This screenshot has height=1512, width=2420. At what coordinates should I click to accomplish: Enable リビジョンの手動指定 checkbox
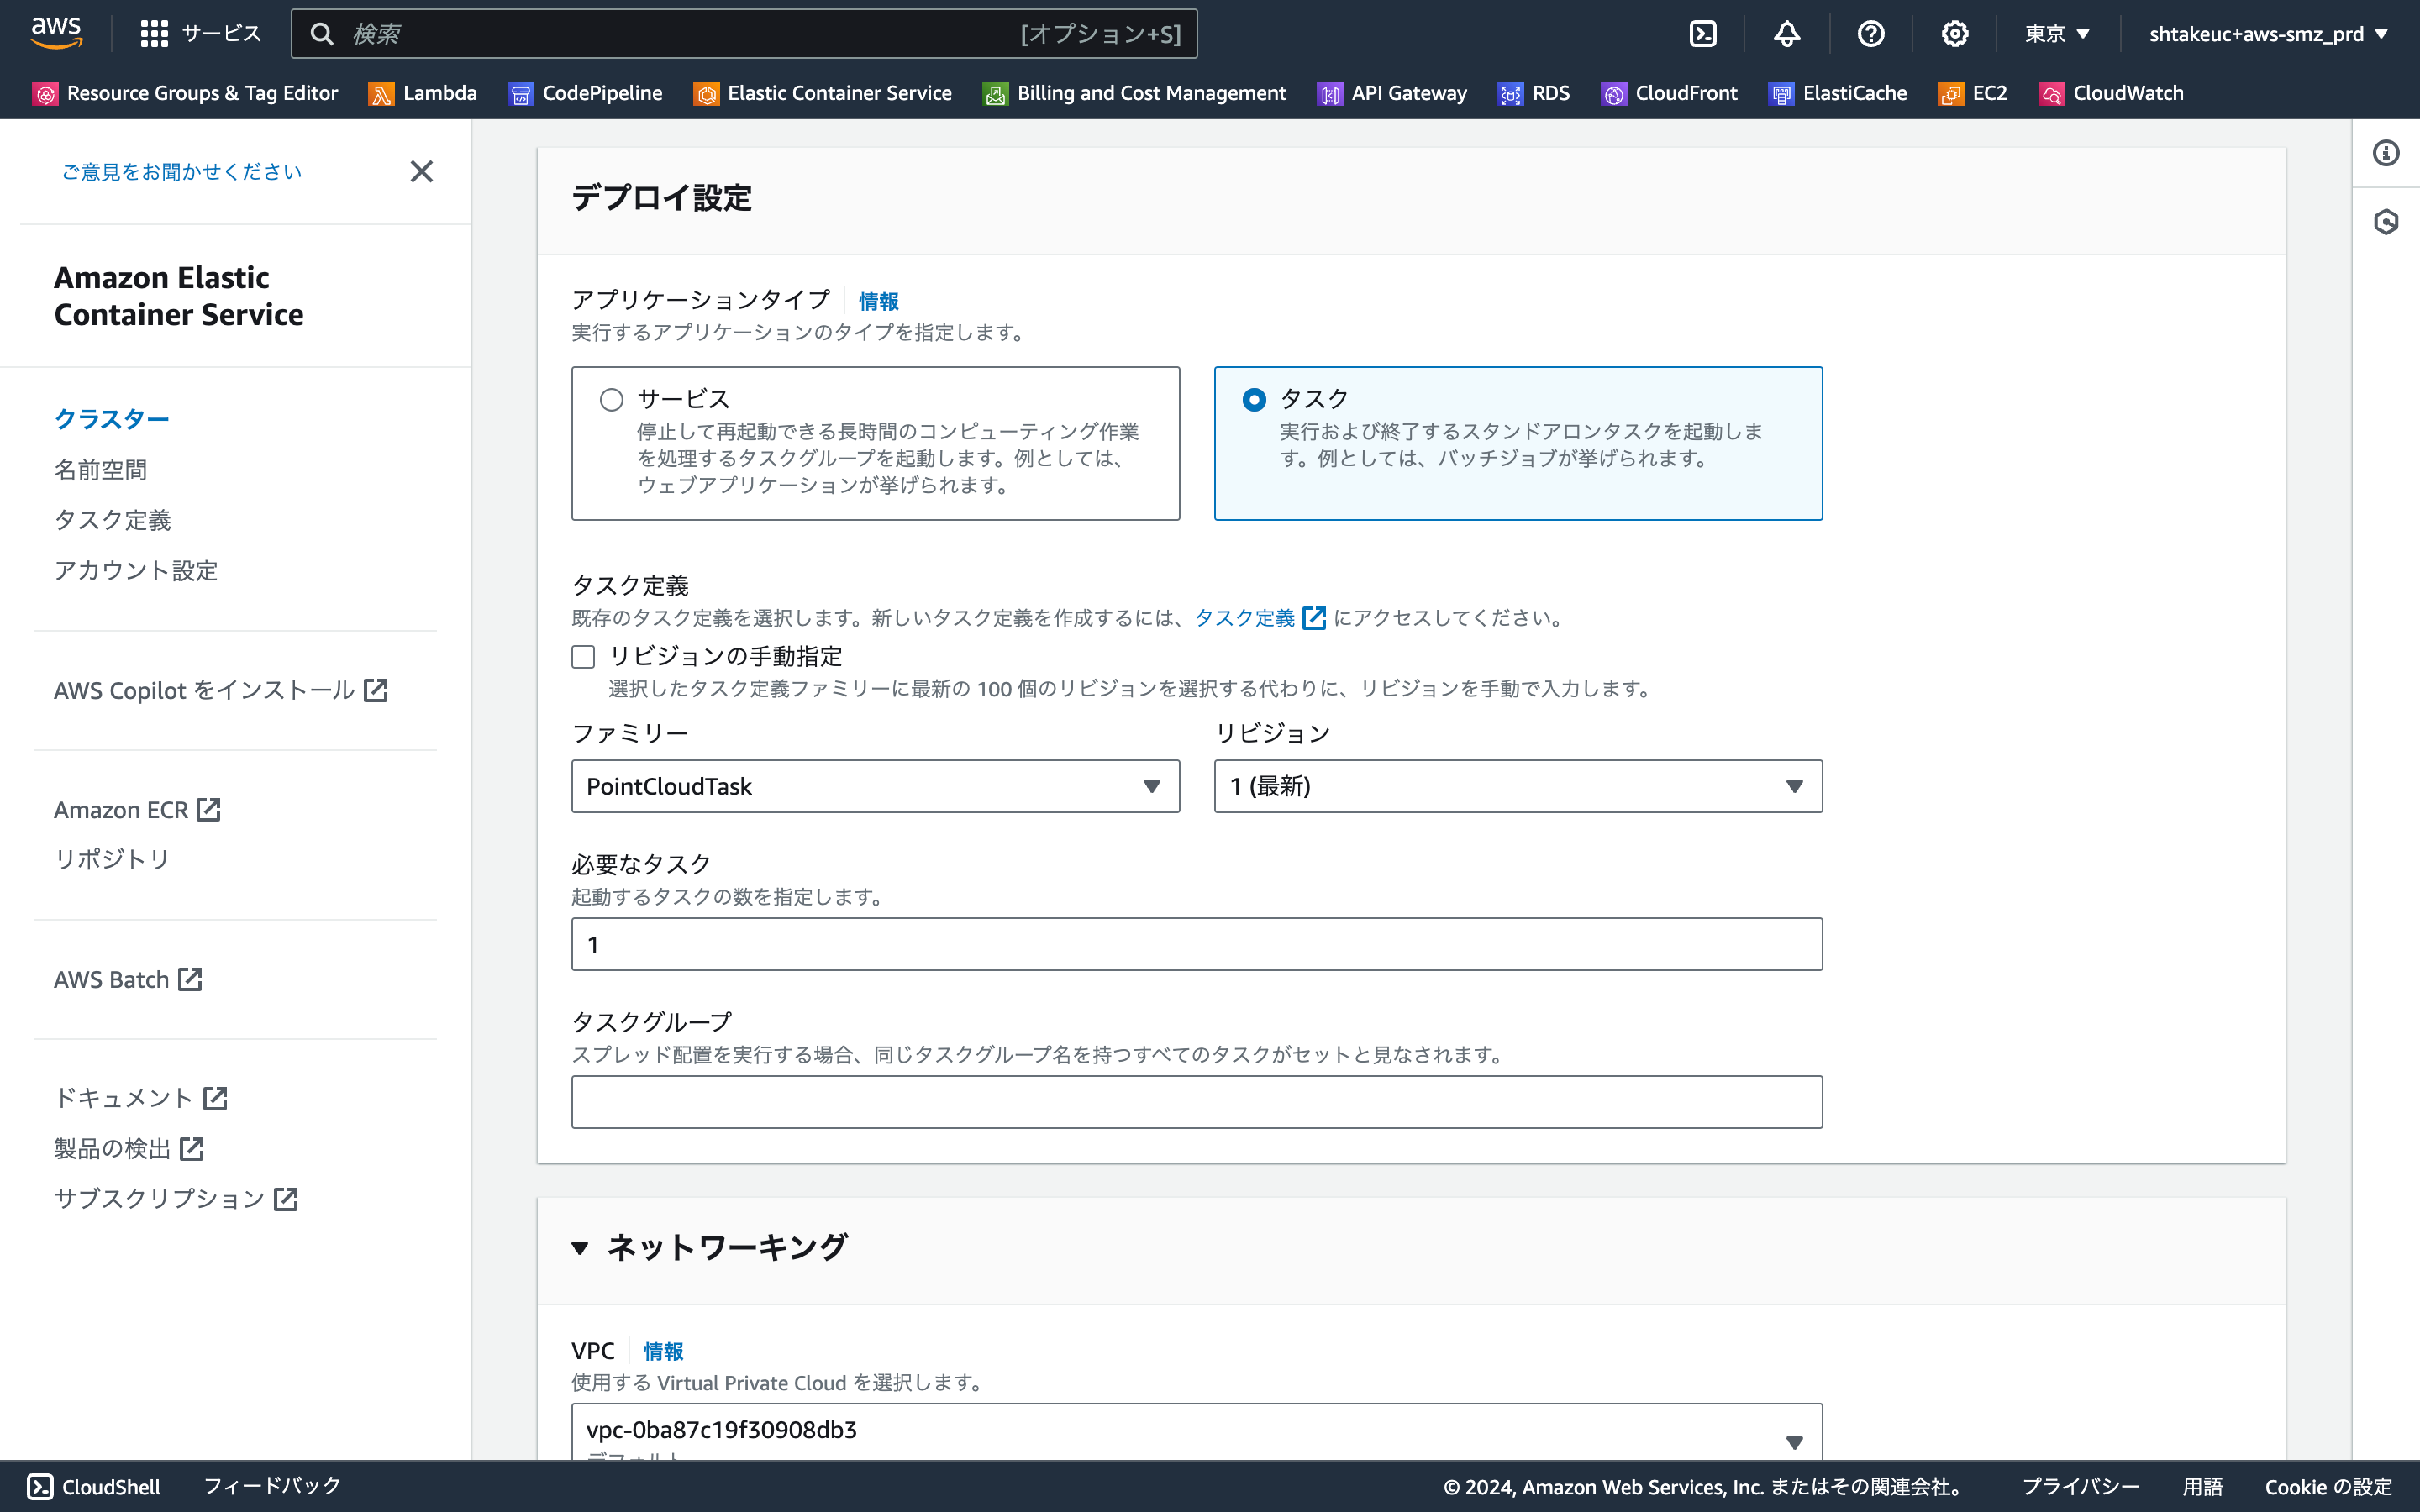pos(583,657)
